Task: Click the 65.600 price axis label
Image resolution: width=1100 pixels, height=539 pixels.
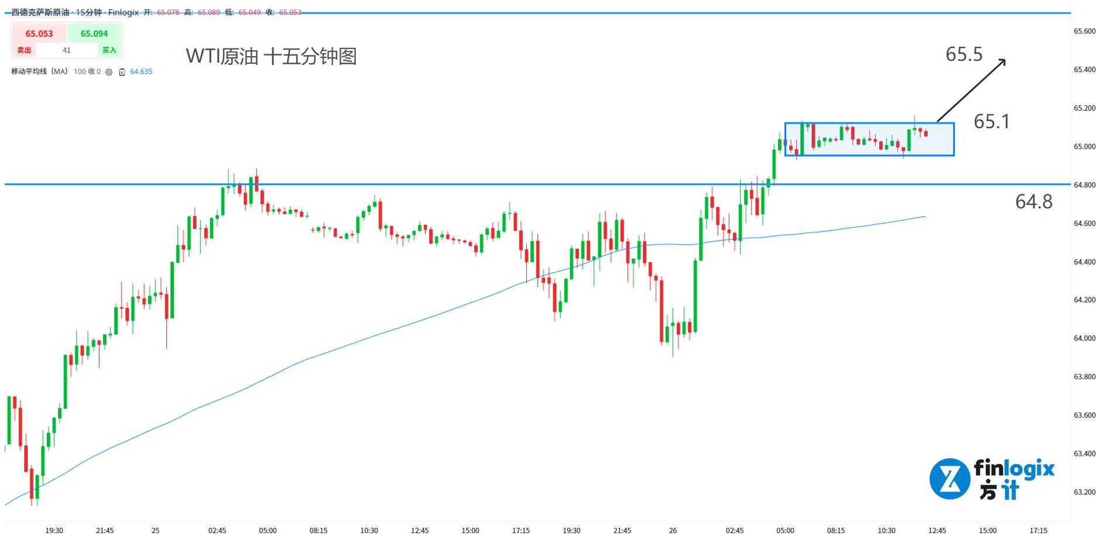Action: [x=1084, y=31]
